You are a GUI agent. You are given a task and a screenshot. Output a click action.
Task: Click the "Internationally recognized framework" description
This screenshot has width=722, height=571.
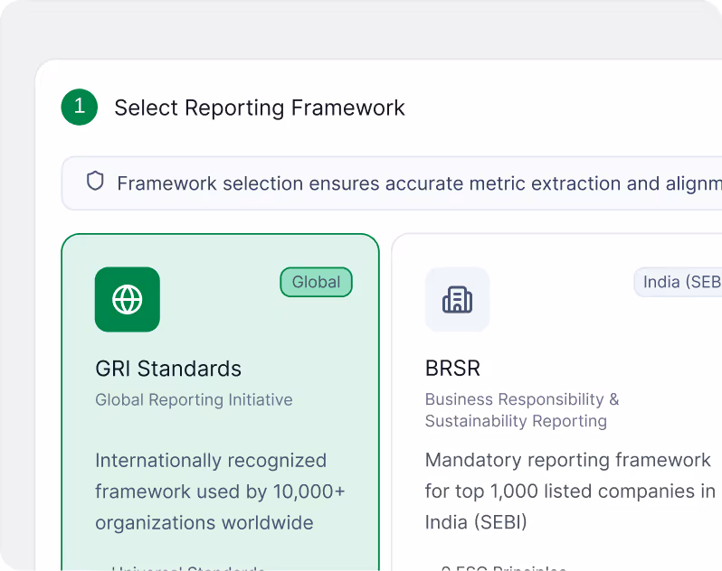tap(220, 491)
